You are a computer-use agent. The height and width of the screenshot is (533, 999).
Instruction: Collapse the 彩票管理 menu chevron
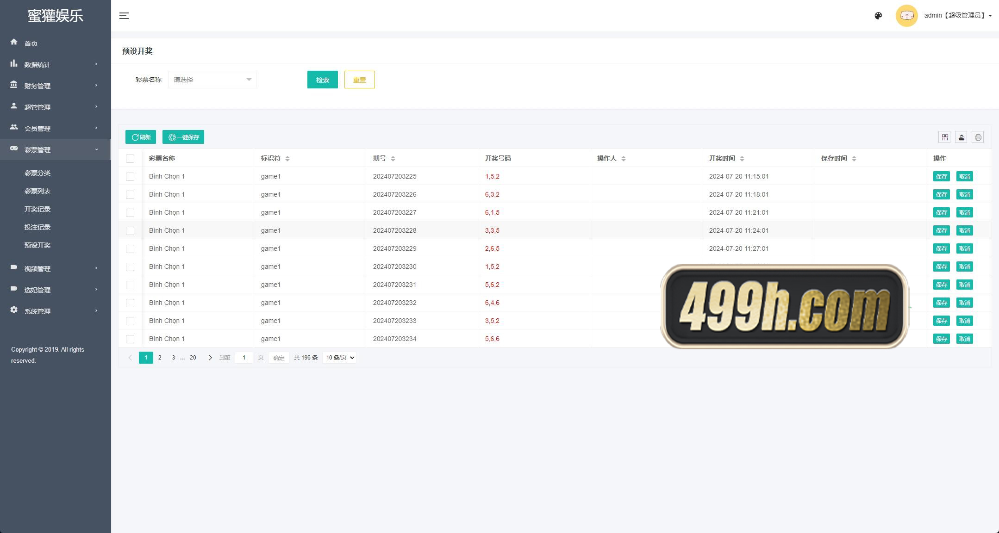coord(96,149)
